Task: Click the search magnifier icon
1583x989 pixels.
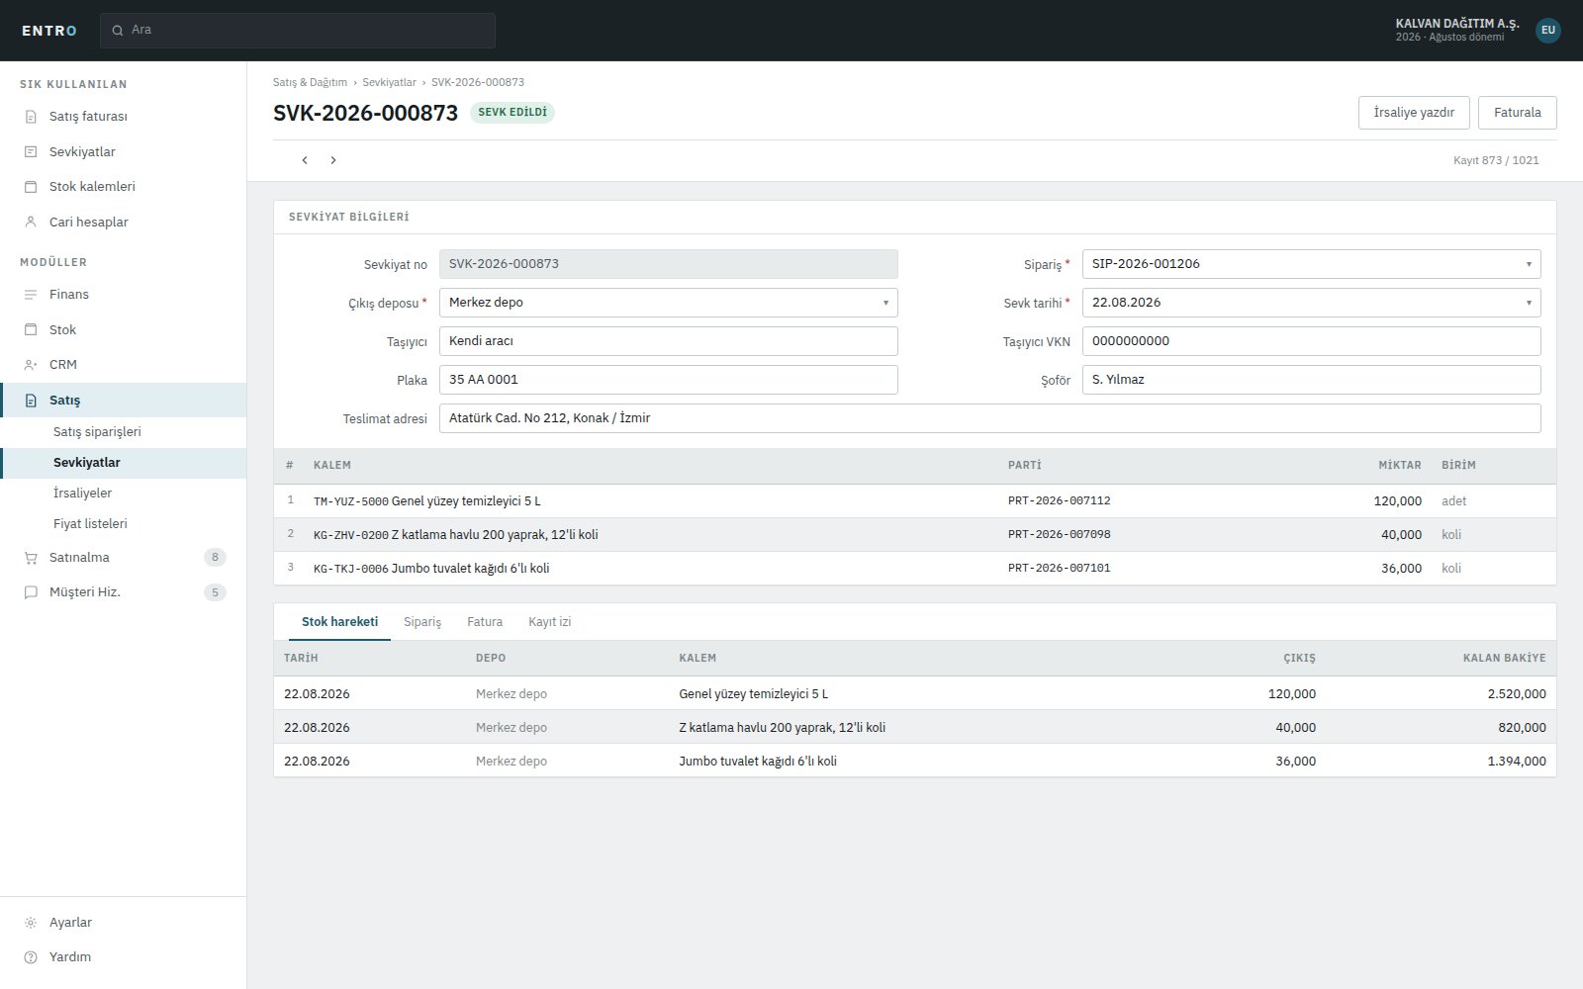Action: [x=118, y=31]
